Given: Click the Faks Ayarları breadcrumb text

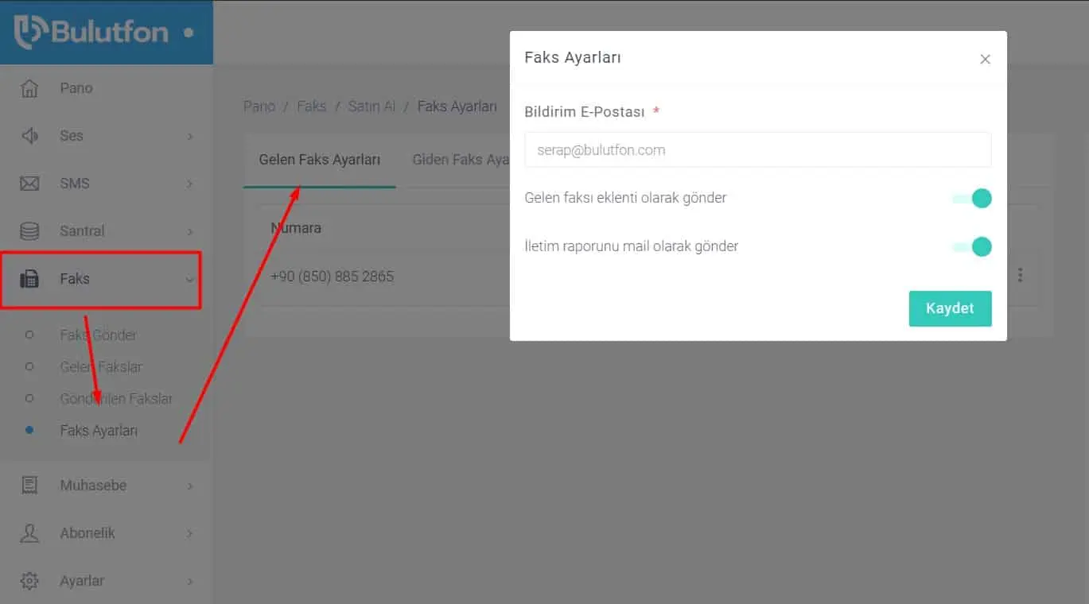Looking at the screenshot, I should tap(457, 106).
